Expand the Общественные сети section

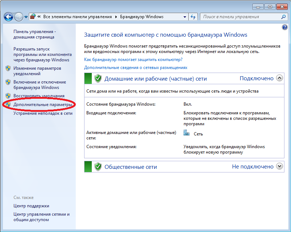pyautogui.click(x=279, y=166)
